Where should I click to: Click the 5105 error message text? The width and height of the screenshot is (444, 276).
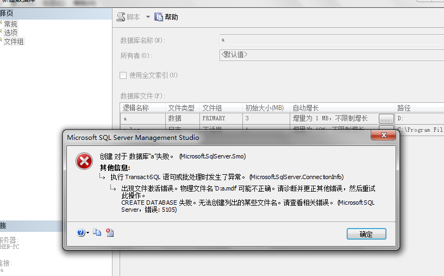247,206
